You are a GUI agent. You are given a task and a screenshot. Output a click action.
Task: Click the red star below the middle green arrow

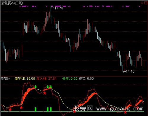45,93
